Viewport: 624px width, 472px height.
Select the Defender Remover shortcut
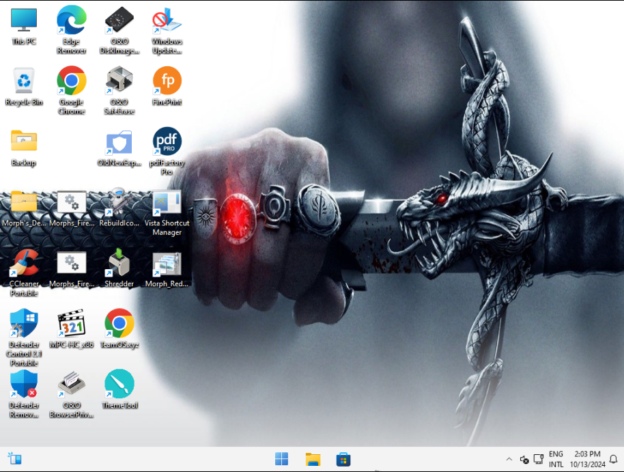click(x=24, y=394)
